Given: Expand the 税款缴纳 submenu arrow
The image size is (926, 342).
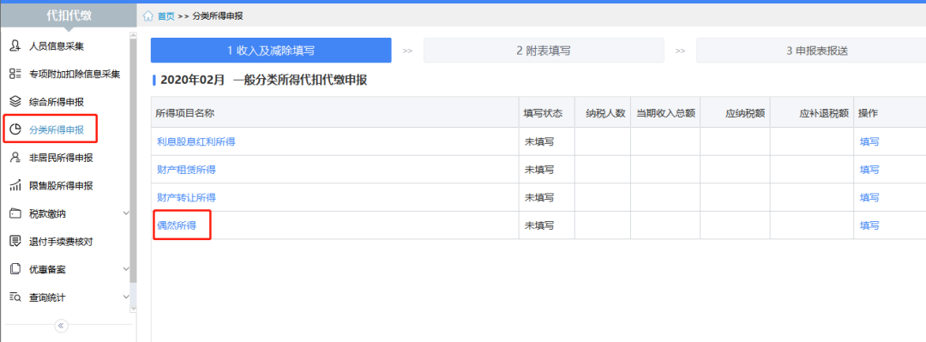Looking at the screenshot, I should pyautogui.click(x=125, y=213).
